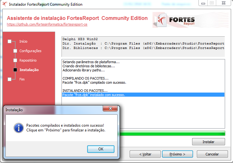Viewport: 233px width, 163px height.
Task: Click the Instalar button
Action: pyautogui.click(x=209, y=142)
